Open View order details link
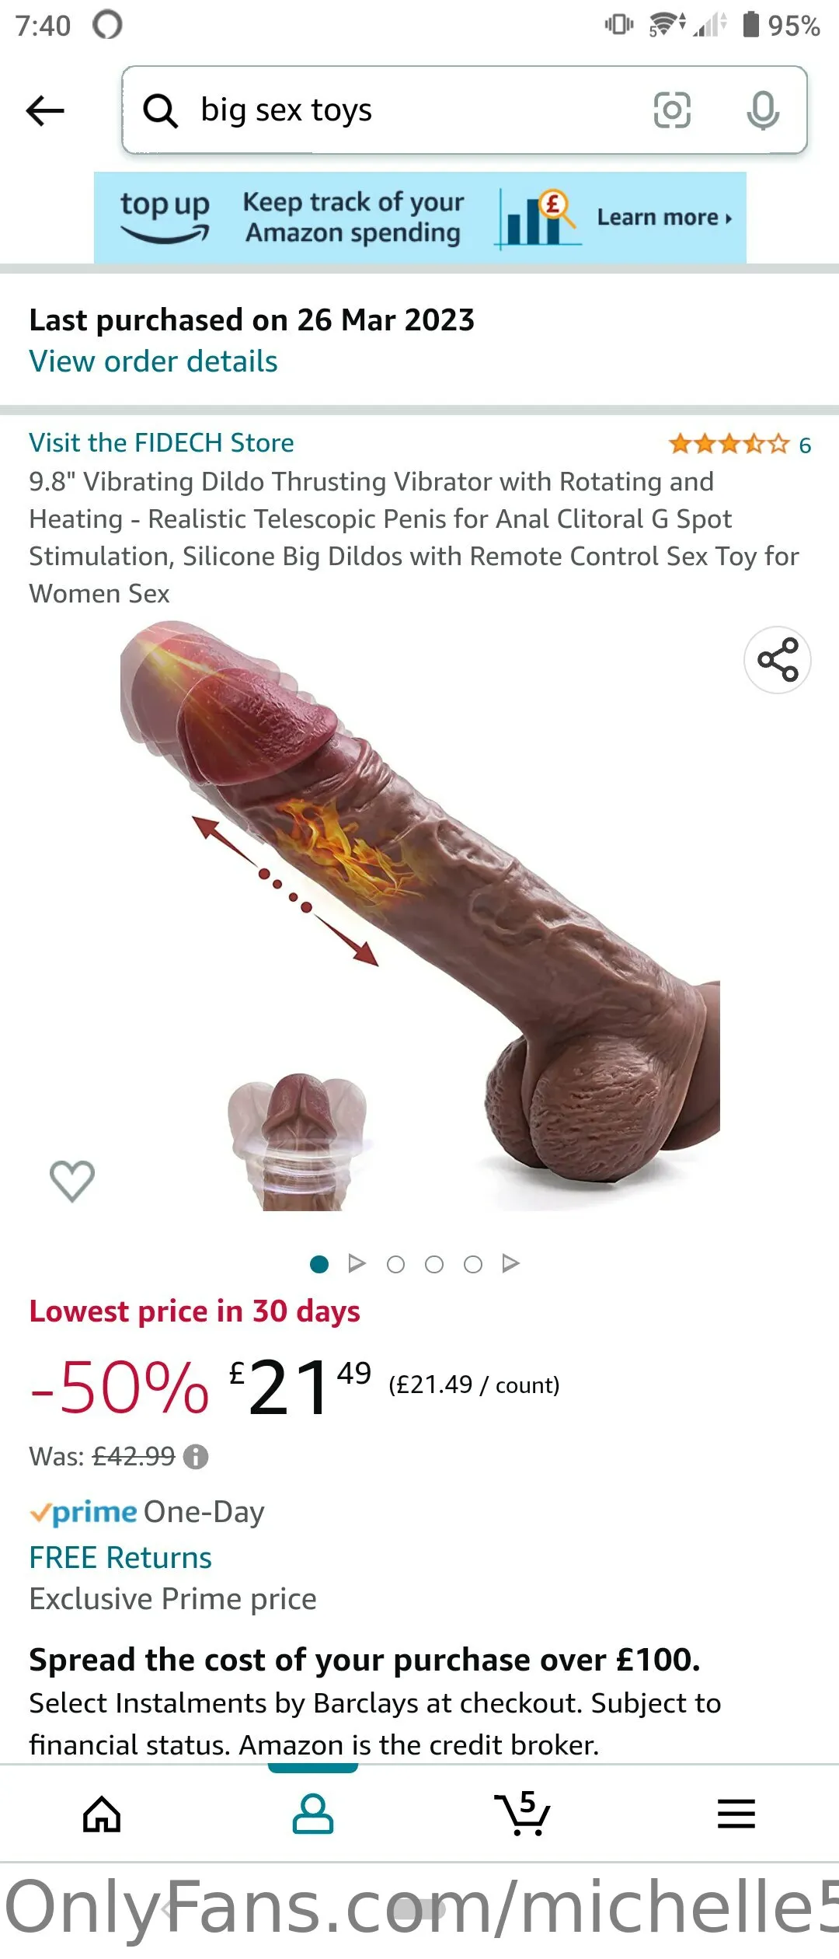Screen dimensions: 839x1959 tap(153, 361)
